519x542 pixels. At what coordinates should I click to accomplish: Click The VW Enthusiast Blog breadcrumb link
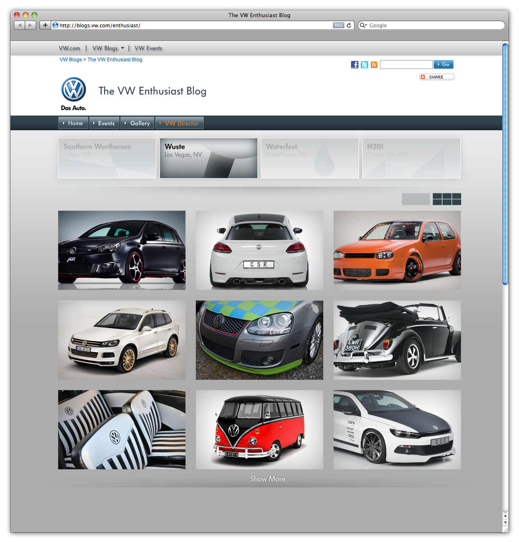tap(115, 60)
